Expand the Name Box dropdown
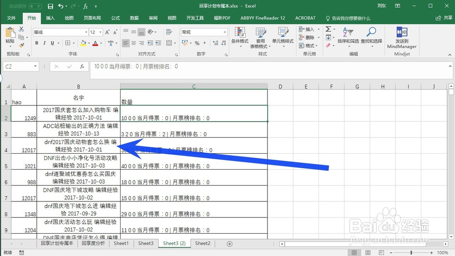 pos(35,66)
